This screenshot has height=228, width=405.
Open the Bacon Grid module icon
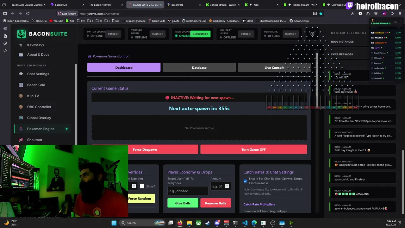(x=21, y=85)
